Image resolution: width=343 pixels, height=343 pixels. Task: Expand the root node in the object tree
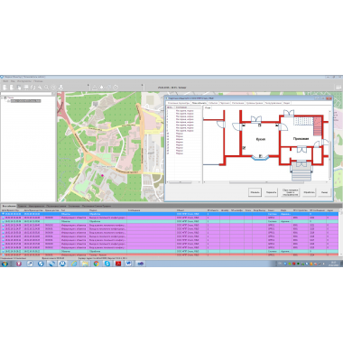click(2, 97)
